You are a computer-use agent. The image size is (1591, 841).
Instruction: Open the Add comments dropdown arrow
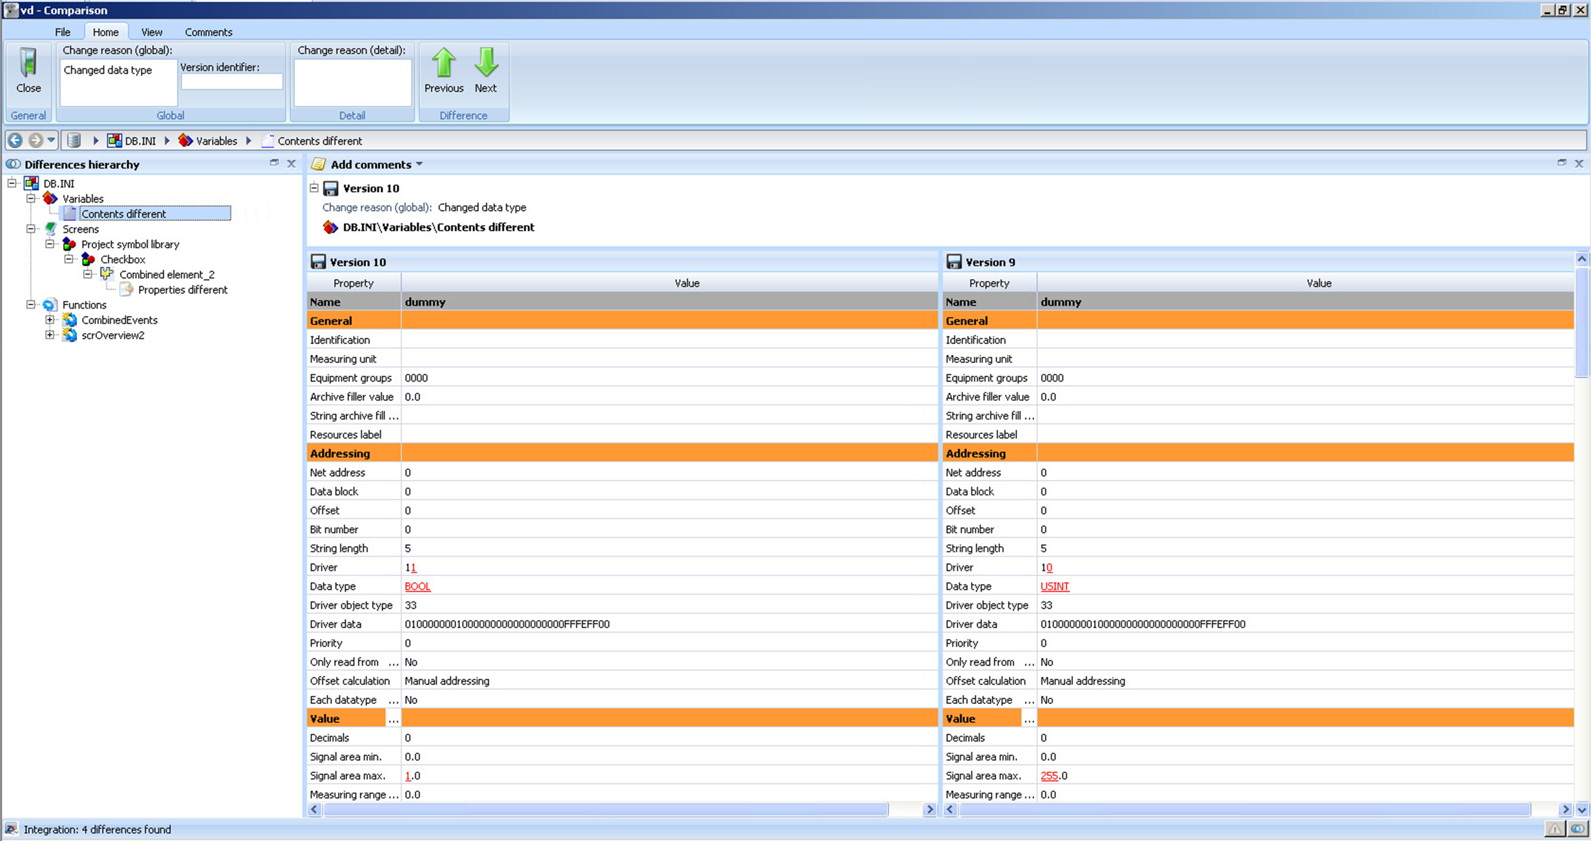pos(419,164)
